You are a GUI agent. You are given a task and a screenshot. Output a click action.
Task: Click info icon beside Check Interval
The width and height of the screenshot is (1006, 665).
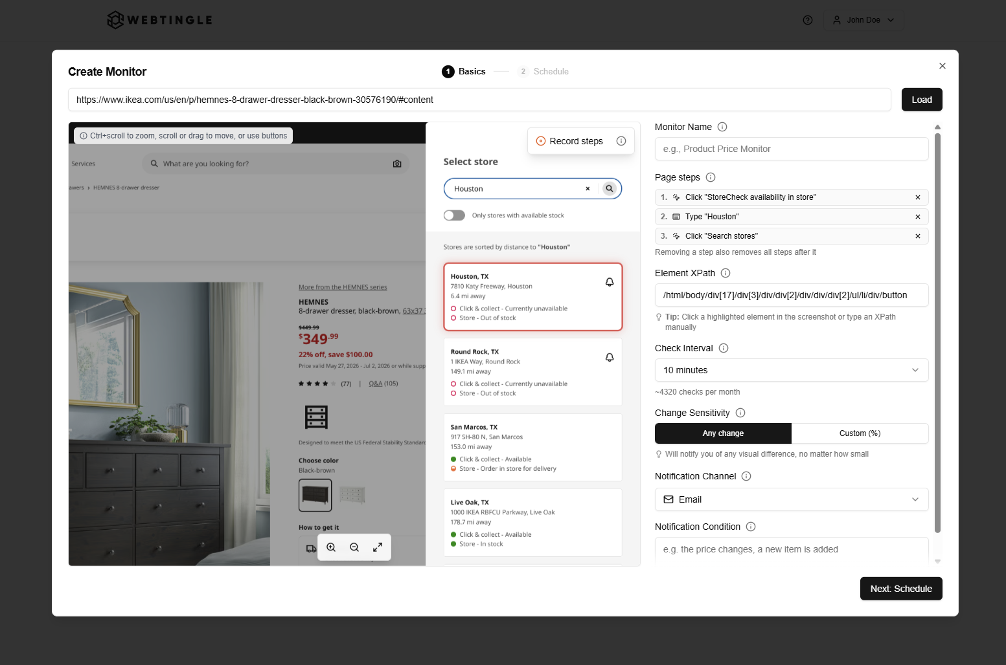(x=724, y=348)
